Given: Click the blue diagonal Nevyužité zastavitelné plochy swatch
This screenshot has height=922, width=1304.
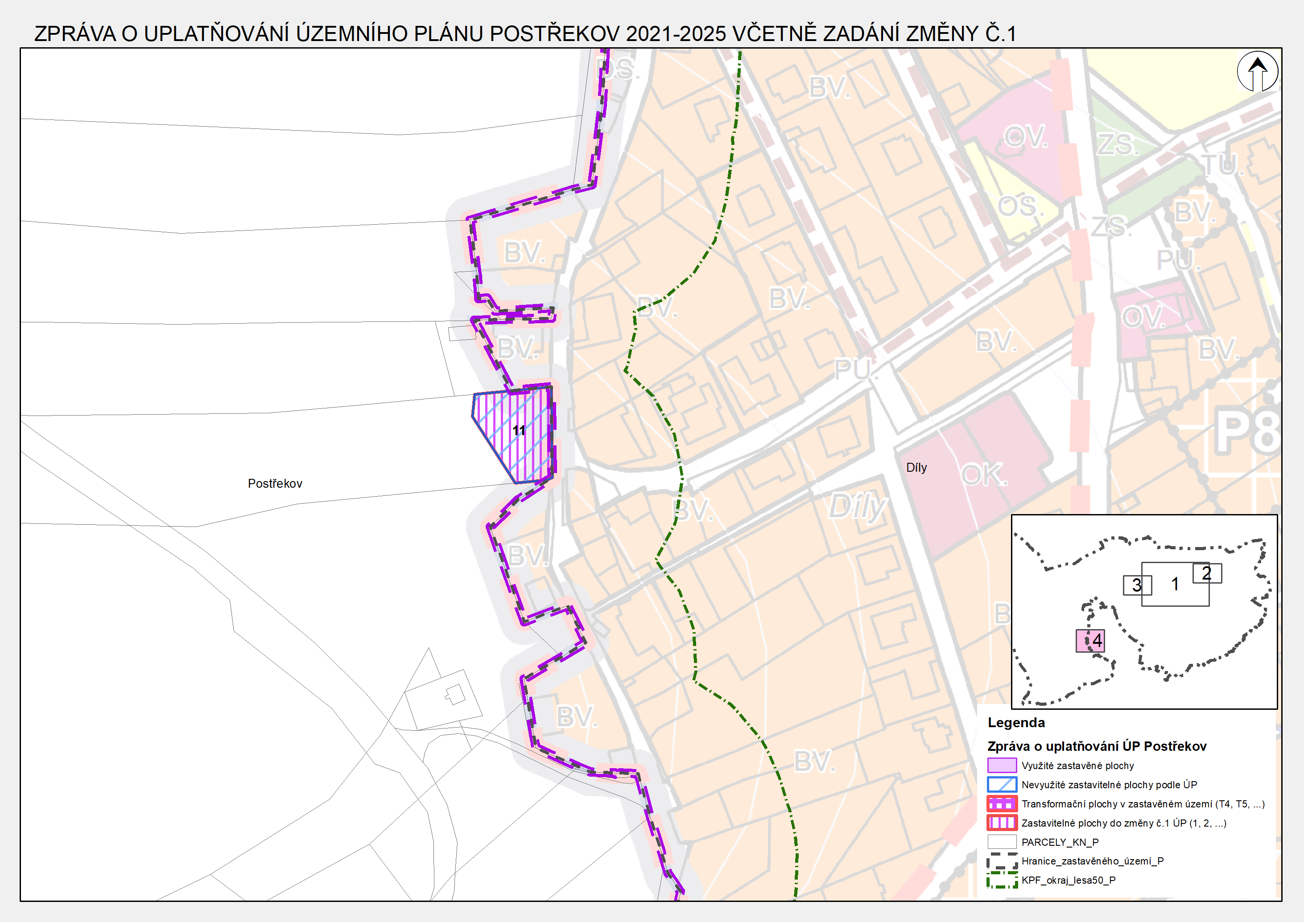Looking at the screenshot, I should 1002,785.
